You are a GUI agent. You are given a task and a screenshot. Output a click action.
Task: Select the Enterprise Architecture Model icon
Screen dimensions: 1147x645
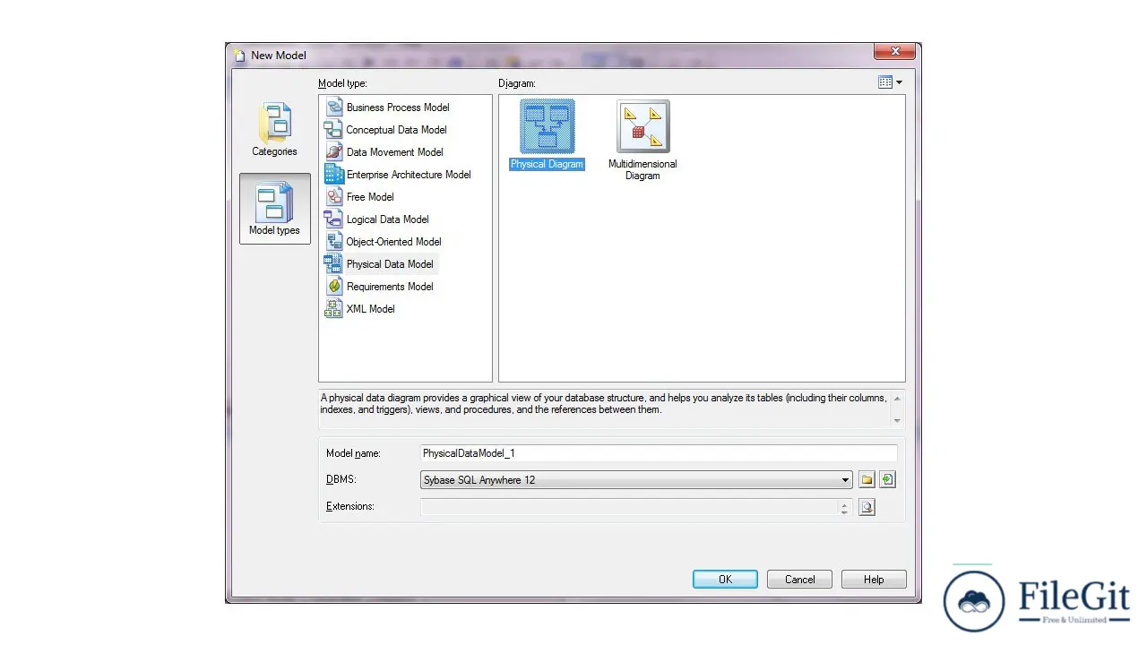tap(333, 174)
